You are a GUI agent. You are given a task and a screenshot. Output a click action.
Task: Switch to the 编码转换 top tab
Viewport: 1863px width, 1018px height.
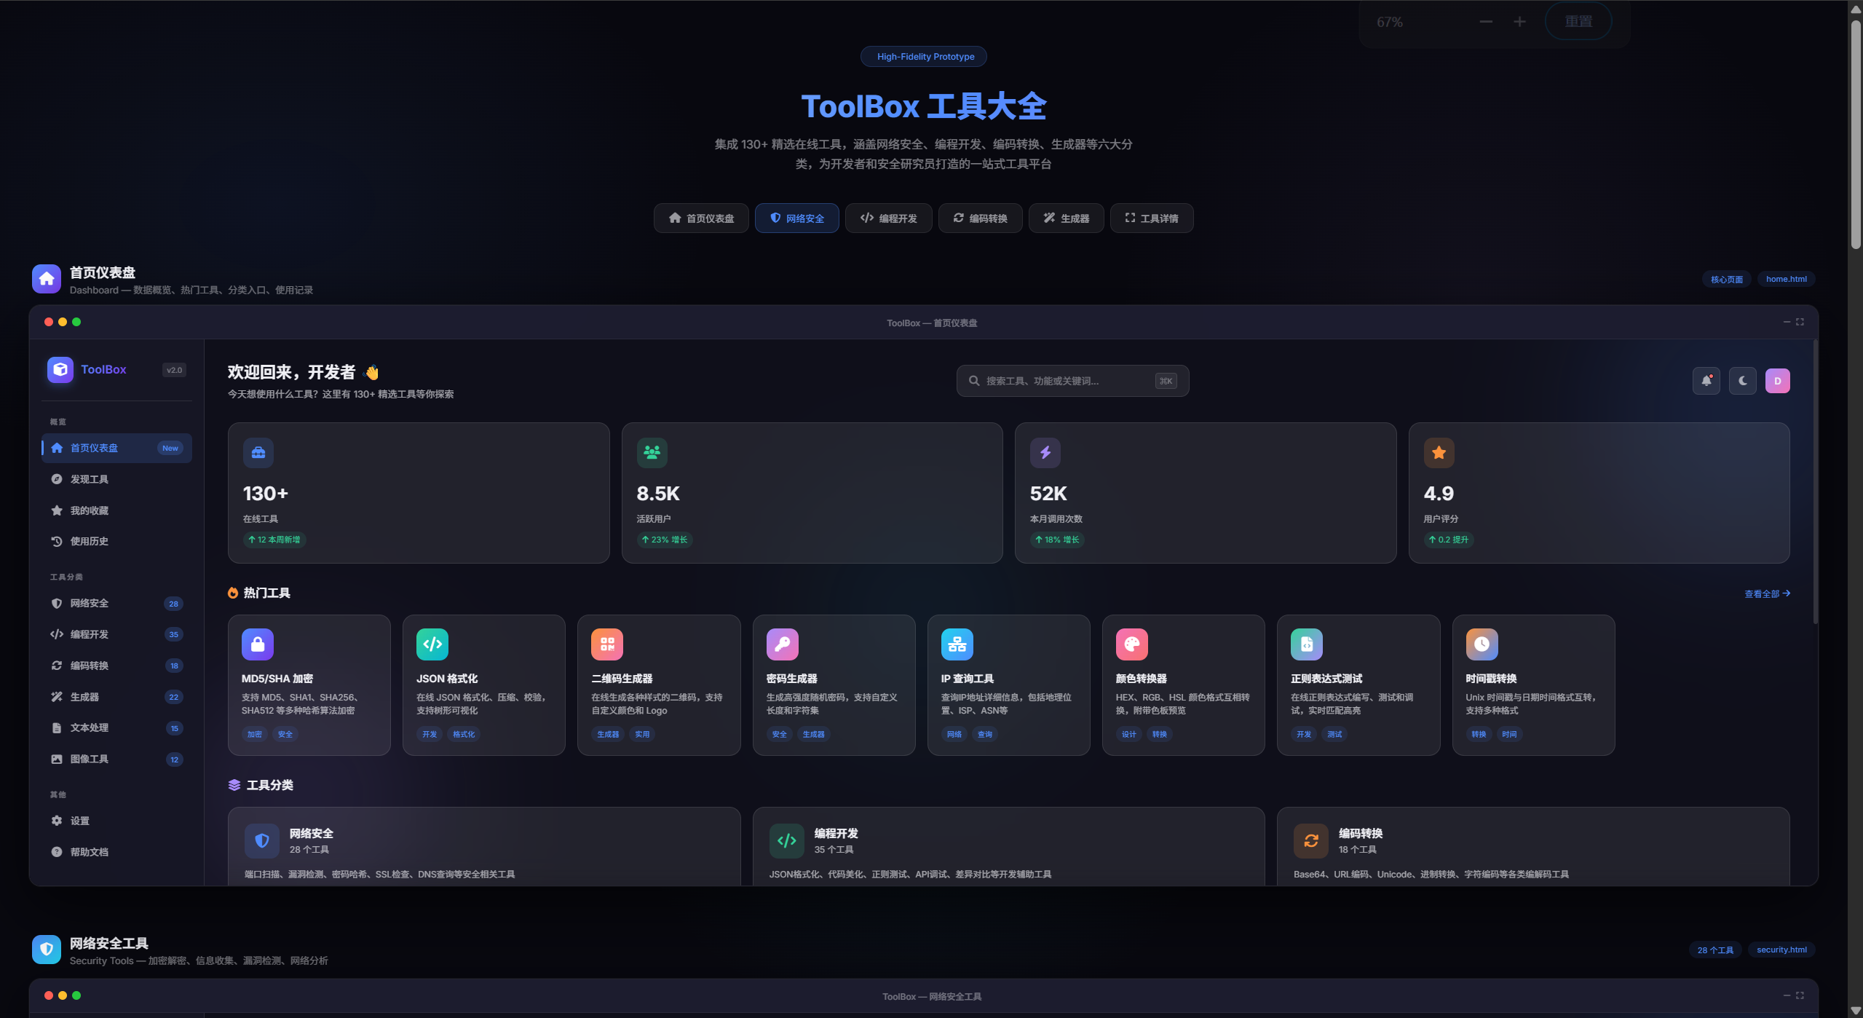tap(980, 218)
